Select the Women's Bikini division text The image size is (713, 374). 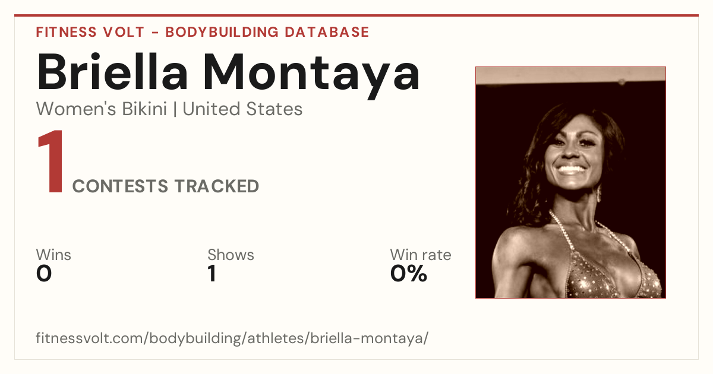(x=102, y=109)
